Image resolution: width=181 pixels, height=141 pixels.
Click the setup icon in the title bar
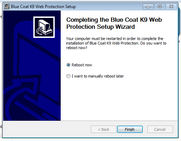(7, 6)
